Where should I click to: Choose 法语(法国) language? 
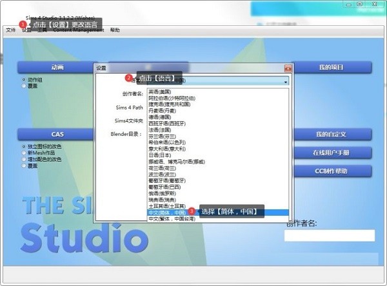(218, 130)
